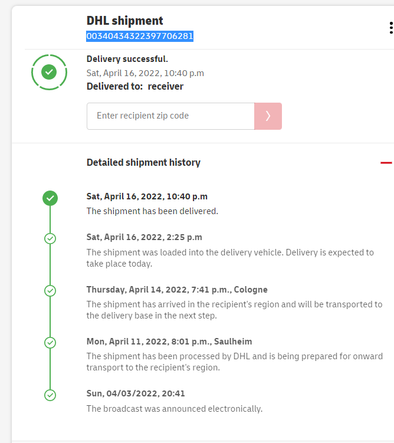
Task: Click the checkmark next to the Saulheim entry
Action: tap(50, 343)
